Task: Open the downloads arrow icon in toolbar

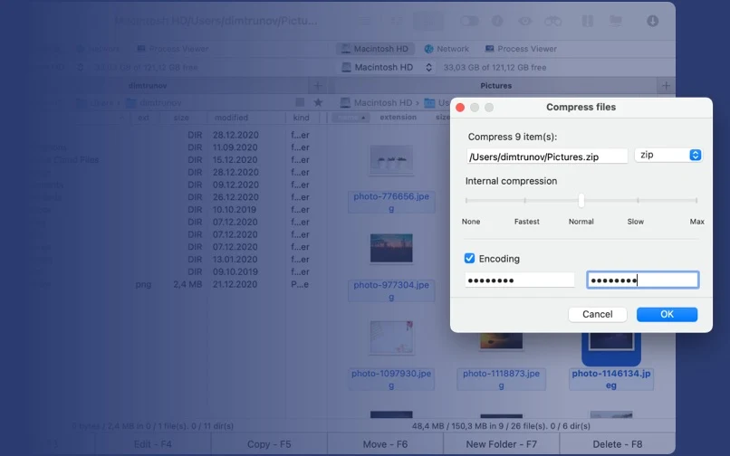Action: (652, 21)
